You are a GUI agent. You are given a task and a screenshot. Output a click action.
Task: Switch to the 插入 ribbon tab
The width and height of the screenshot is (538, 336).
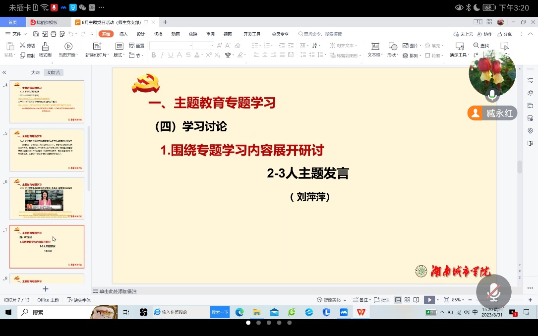pos(122,34)
